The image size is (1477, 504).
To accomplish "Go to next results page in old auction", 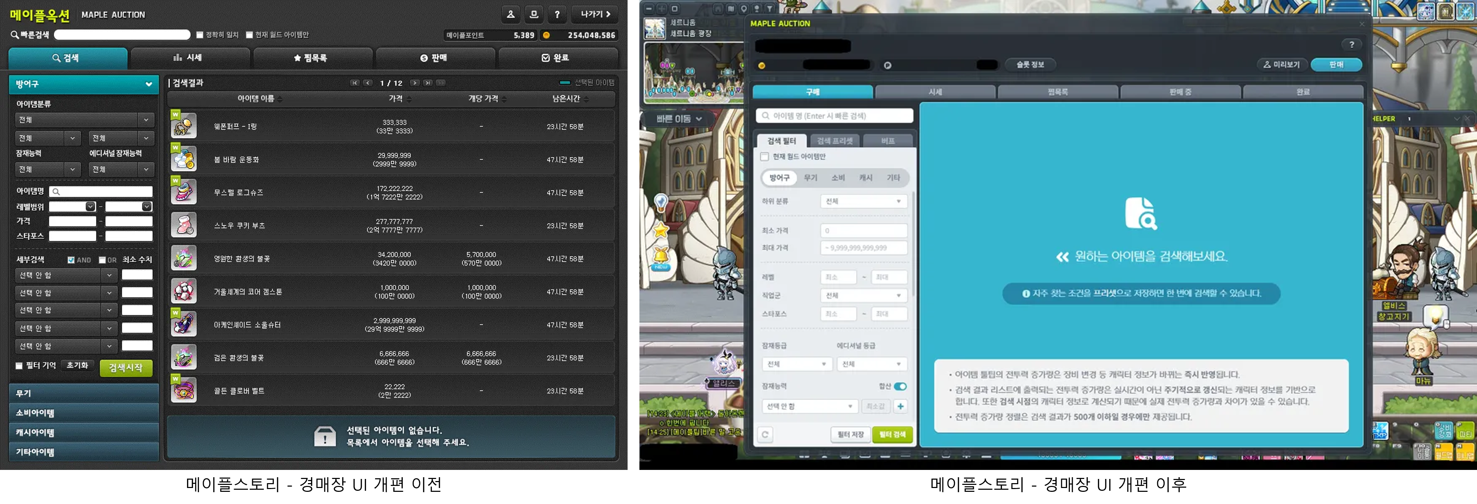I will click(414, 83).
